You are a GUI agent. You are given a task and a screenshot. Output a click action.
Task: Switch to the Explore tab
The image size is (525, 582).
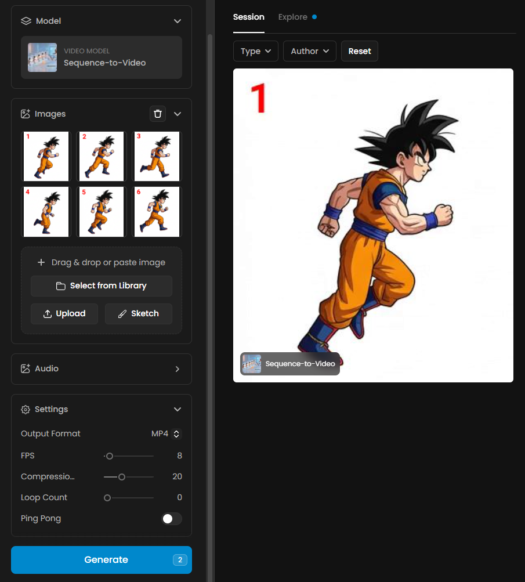[293, 17]
